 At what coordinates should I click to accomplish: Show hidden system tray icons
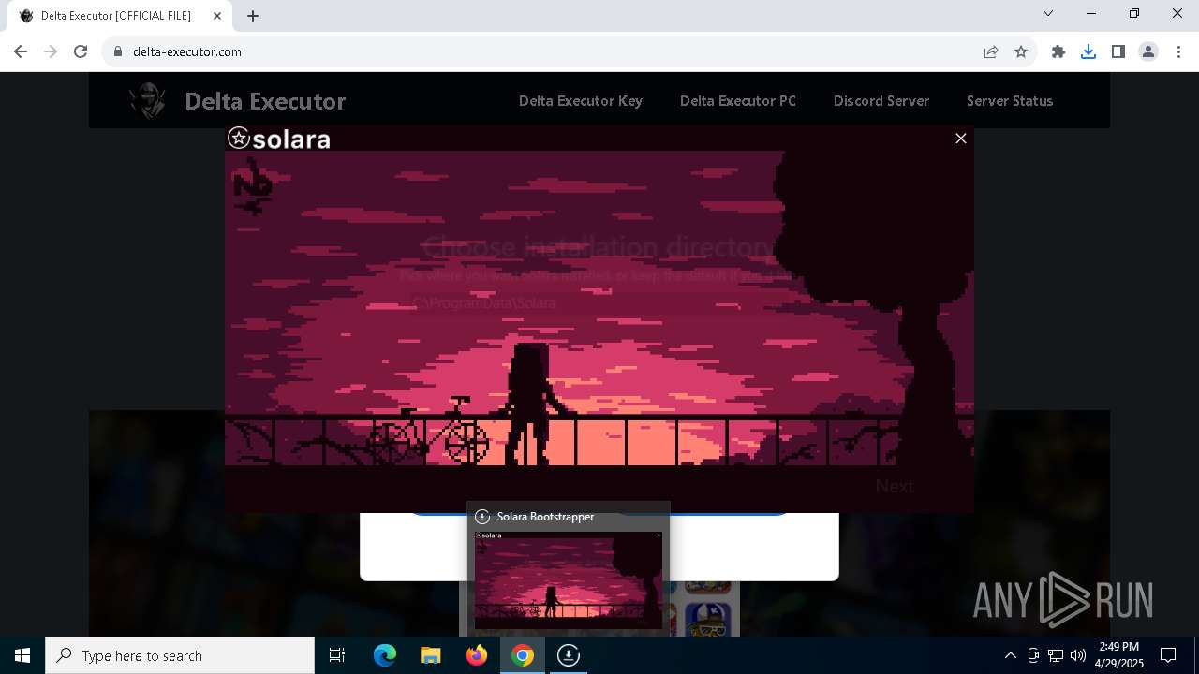tap(1010, 655)
